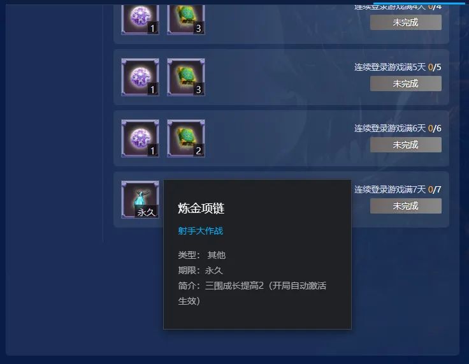
Task: Click the 连续登录游戏满6天 task label
Action: [390, 128]
